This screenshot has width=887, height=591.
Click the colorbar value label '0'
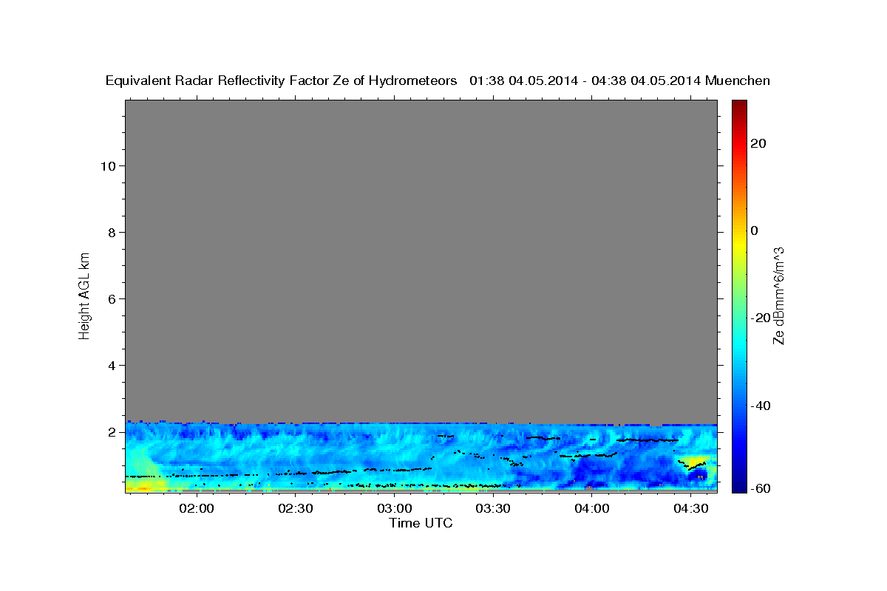[755, 230]
